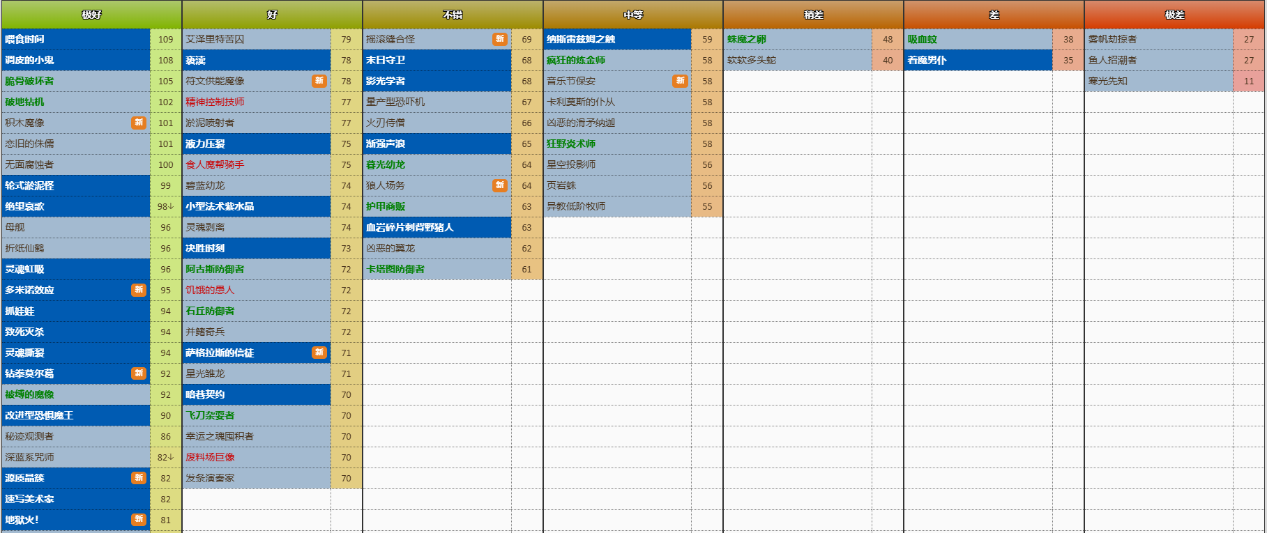Click the score 11 for 寒光先知
1267x533 pixels.
click(1249, 81)
